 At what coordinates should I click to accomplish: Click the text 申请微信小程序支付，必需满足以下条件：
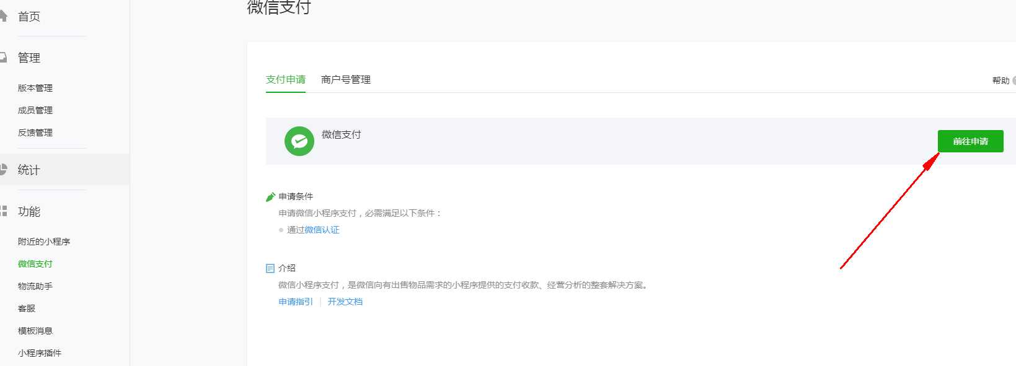point(360,213)
